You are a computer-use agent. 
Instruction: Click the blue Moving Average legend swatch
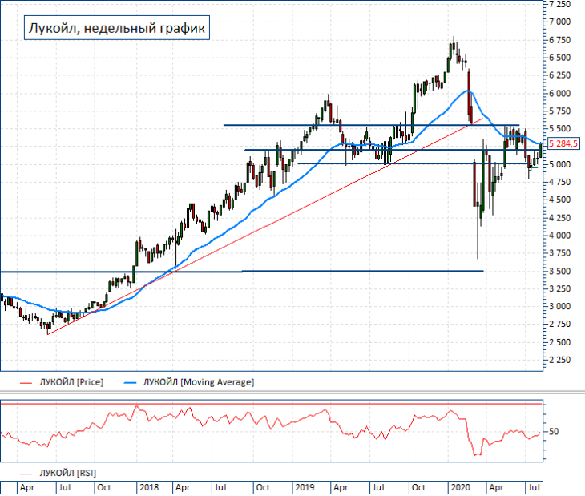(130, 383)
